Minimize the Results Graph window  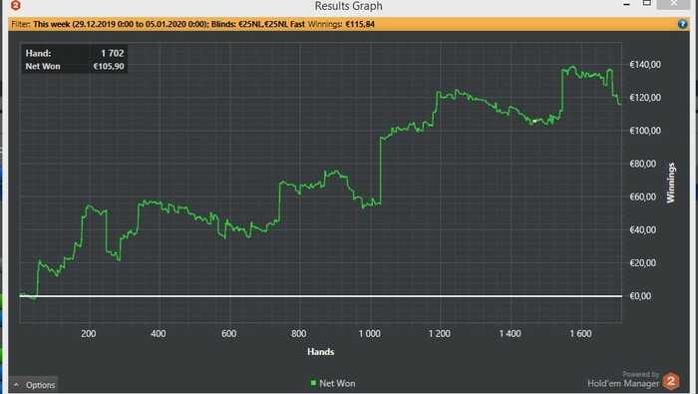point(626,4)
